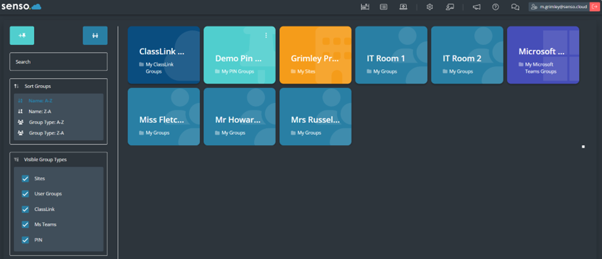Open the Demo Pin group card
The image size is (602, 259).
pos(240,55)
